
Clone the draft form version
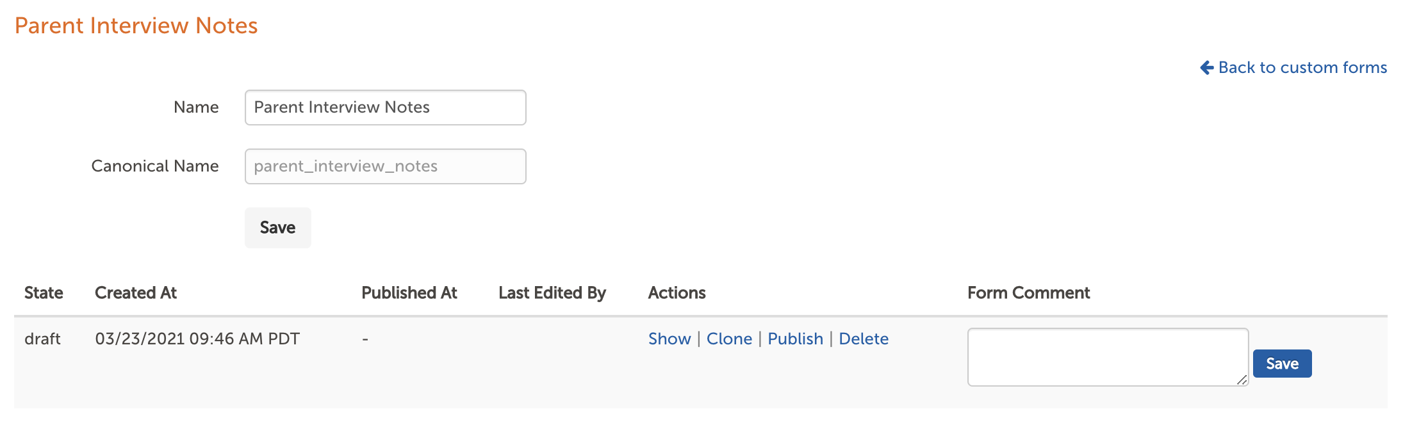[x=729, y=339]
